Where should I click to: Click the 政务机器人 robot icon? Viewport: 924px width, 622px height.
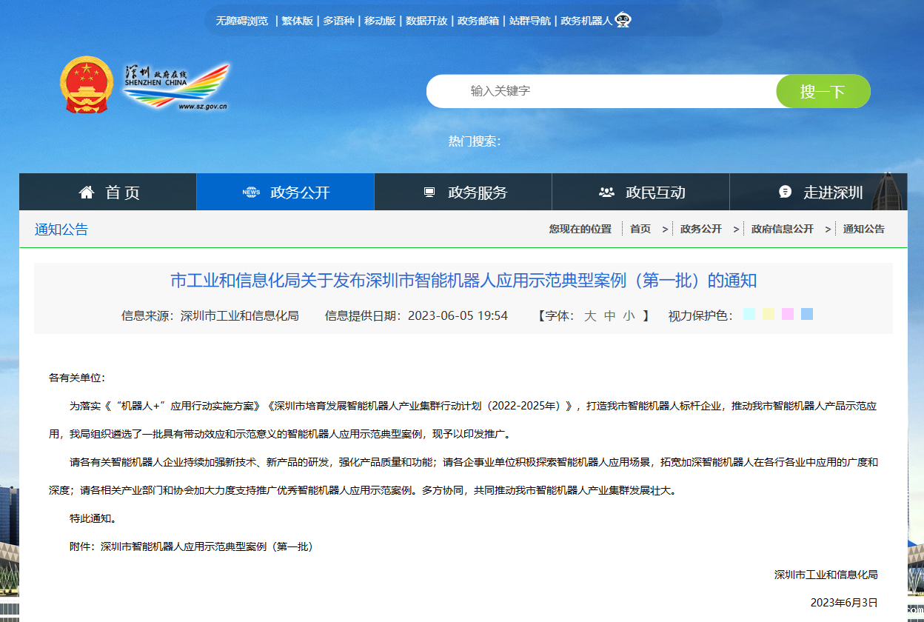pyautogui.click(x=623, y=19)
